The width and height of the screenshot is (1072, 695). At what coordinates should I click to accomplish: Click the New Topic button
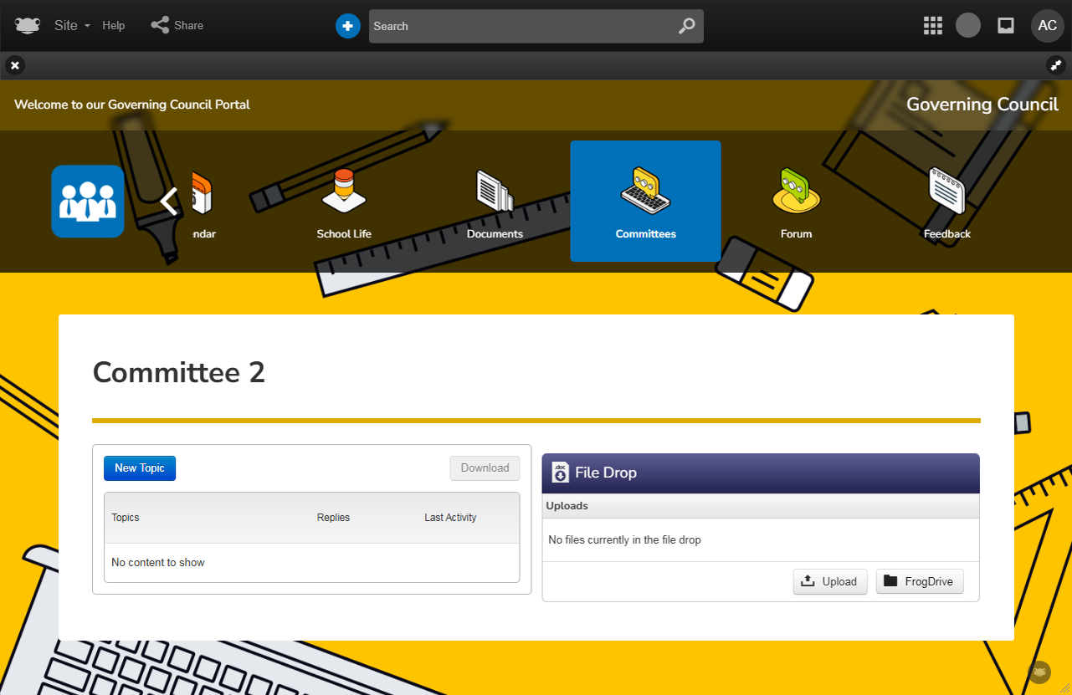coord(140,468)
